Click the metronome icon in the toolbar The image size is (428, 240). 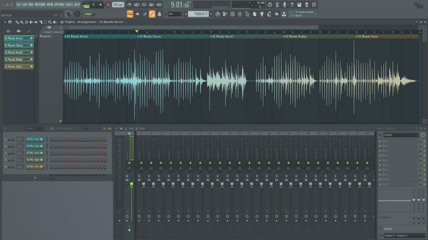(x=129, y=5)
